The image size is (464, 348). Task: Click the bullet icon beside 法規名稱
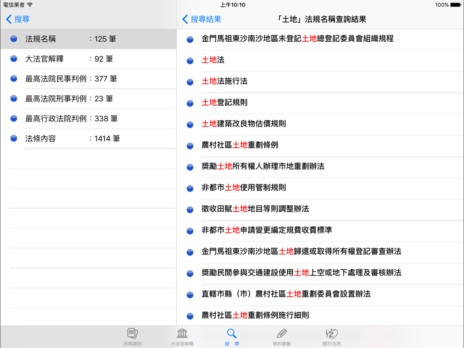13,39
